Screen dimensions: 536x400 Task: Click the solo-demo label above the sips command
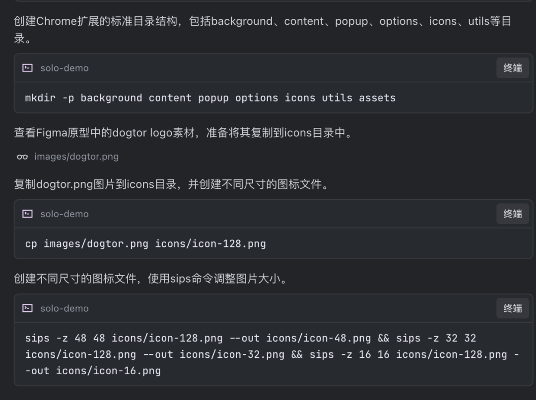(x=65, y=308)
